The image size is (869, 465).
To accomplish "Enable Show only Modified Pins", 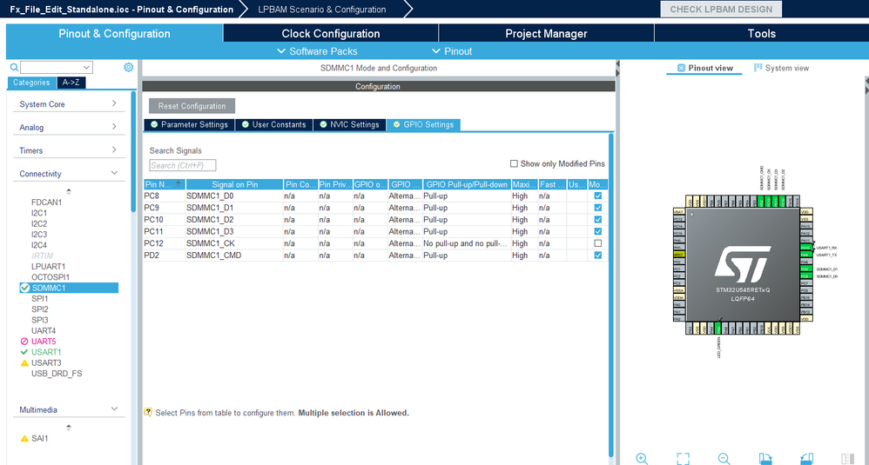I will pyautogui.click(x=514, y=163).
